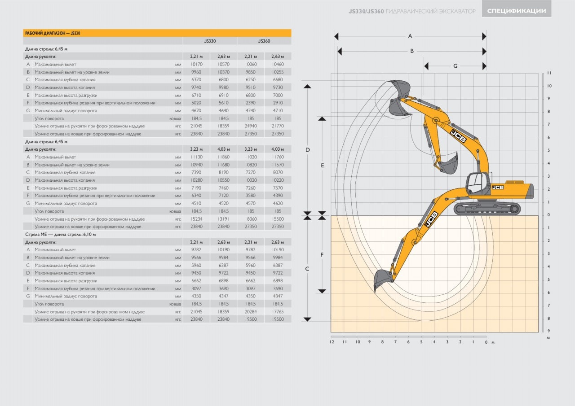Click the value 6680

(x=278, y=79)
